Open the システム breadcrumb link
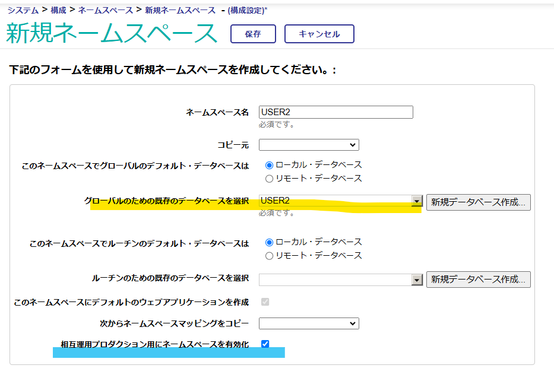The width and height of the screenshot is (554, 381). click(x=23, y=10)
